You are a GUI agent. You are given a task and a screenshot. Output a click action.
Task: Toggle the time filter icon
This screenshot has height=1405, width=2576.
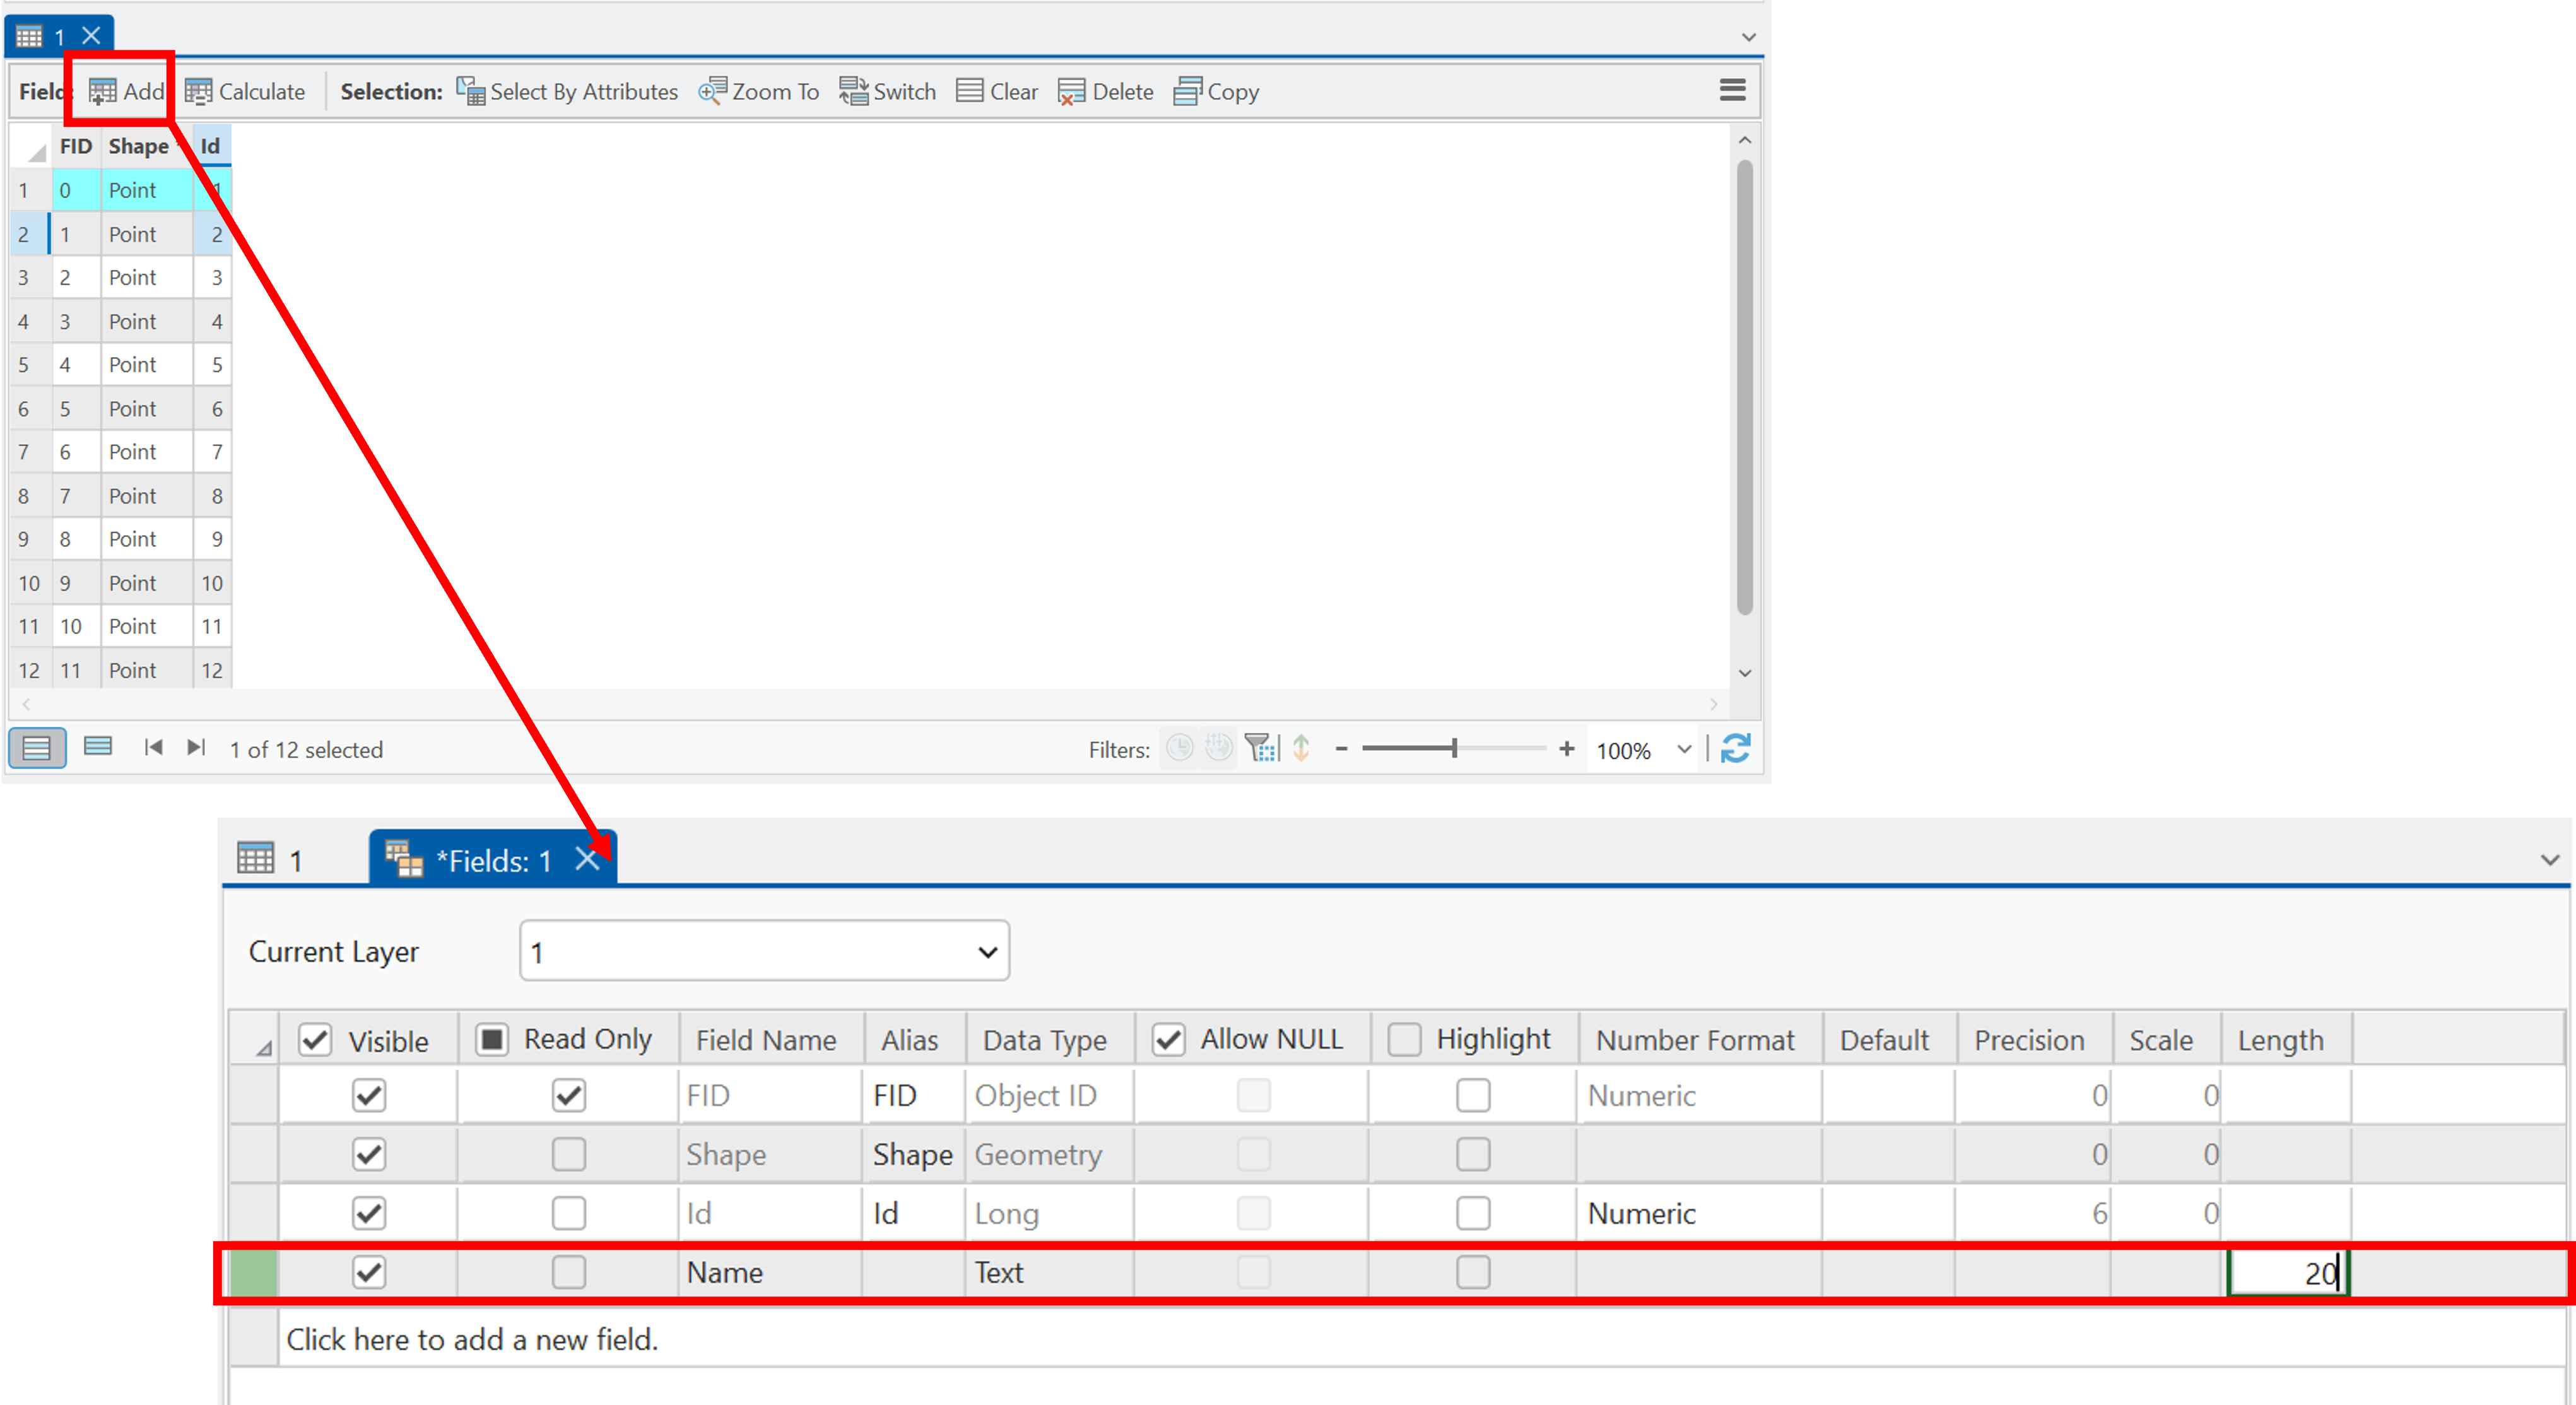click(x=1180, y=748)
